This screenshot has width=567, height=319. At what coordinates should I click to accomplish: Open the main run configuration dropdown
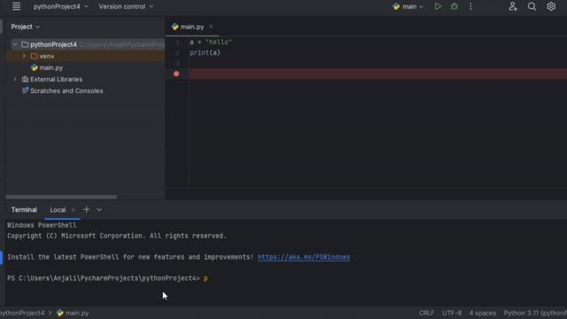point(408,6)
